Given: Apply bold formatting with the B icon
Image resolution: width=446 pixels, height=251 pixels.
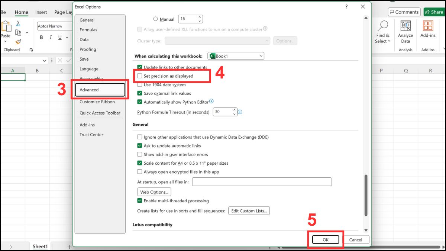Looking at the screenshot, I should 41,37.
